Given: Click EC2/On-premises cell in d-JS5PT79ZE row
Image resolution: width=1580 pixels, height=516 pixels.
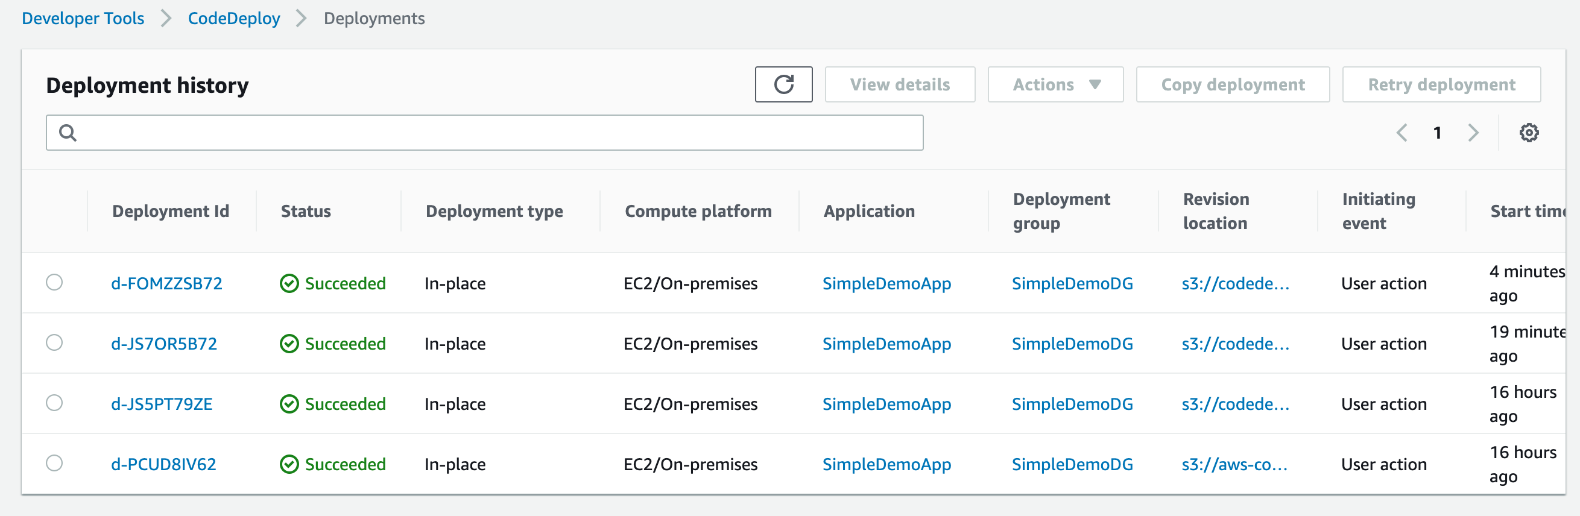Looking at the screenshot, I should (x=690, y=404).
